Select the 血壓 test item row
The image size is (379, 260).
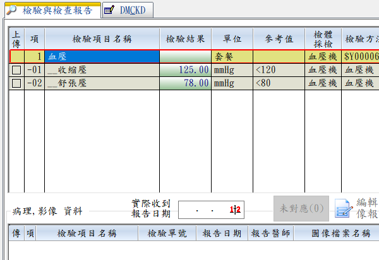coord(101,56)
